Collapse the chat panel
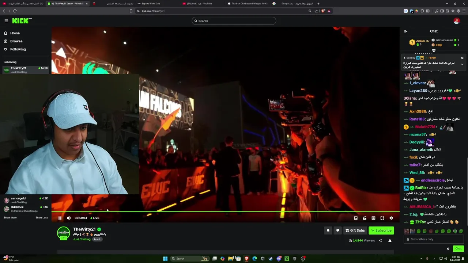Screen dimensions: 468x263 click(405, 31)
